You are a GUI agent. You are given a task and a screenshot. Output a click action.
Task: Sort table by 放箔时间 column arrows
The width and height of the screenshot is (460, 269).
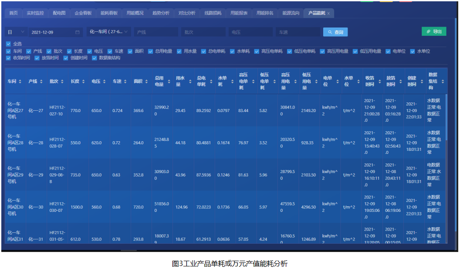tap(400, 82)
